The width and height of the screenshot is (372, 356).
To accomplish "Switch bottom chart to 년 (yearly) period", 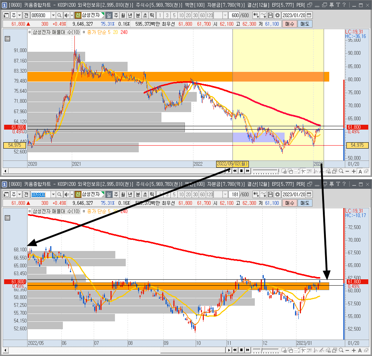I will point(130,194).
